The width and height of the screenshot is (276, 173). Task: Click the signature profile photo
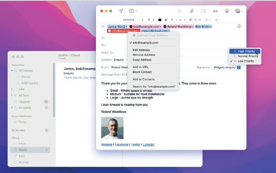point(112,128)
